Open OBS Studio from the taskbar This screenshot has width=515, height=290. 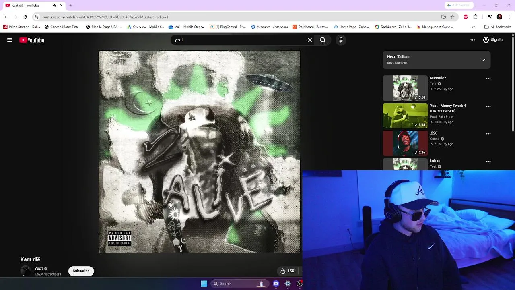point(299,284)
